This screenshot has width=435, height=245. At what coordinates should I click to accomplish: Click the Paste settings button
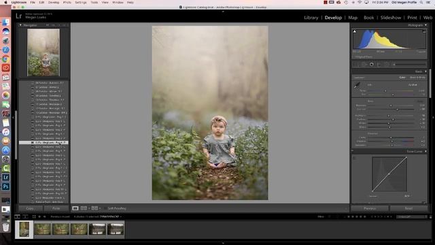[x=56, y=208]
